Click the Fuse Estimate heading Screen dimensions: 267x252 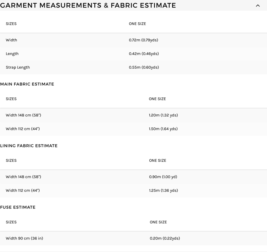tap(18, 207)
